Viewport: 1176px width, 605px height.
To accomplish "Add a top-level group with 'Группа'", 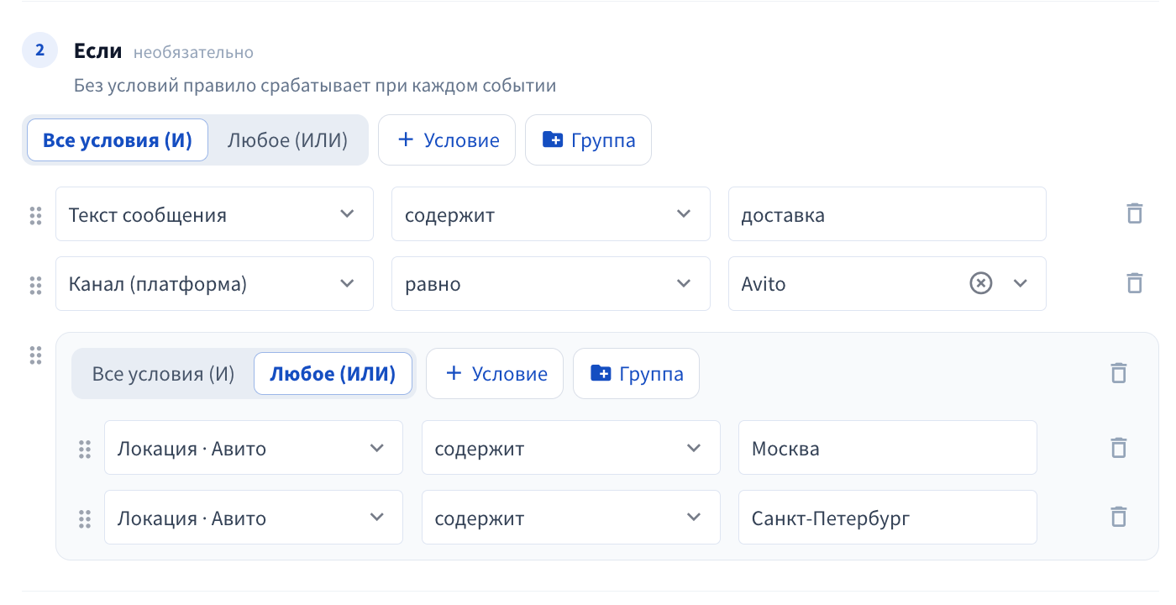I will [588, 139].
